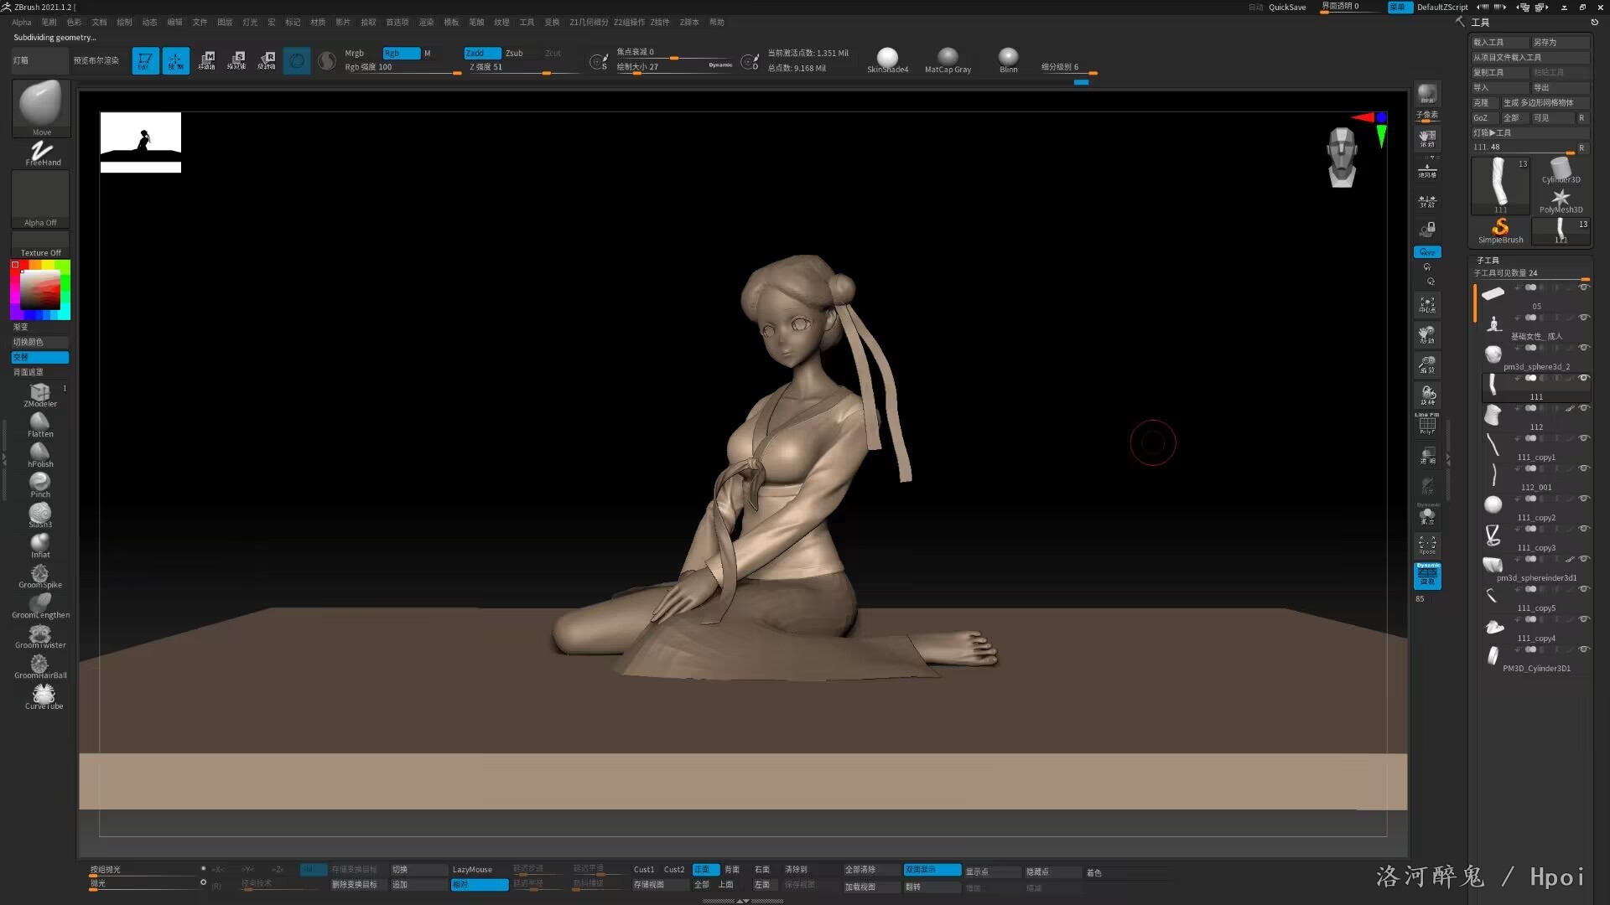This screenshot has height=905, width=1610.
Task: Click the FreeHand stroke icon
Action: pos(41,153)
